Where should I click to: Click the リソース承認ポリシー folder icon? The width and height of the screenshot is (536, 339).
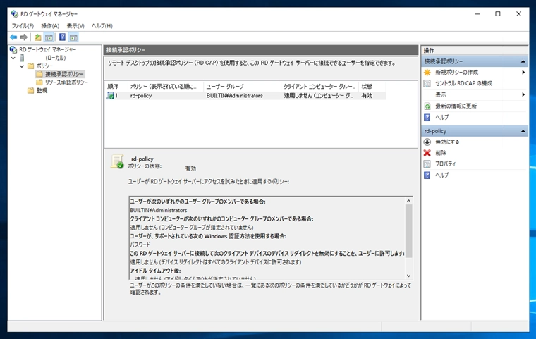coord(39,82)
